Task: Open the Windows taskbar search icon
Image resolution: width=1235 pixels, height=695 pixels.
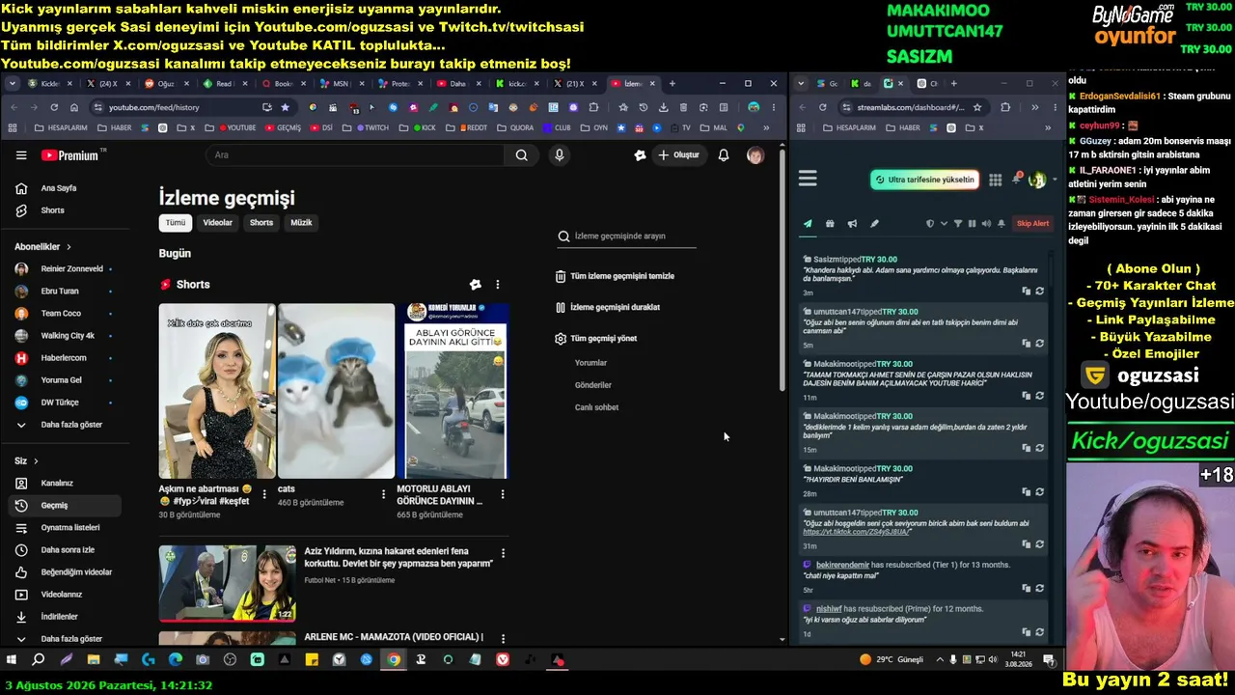Action: tap(39, 660)
